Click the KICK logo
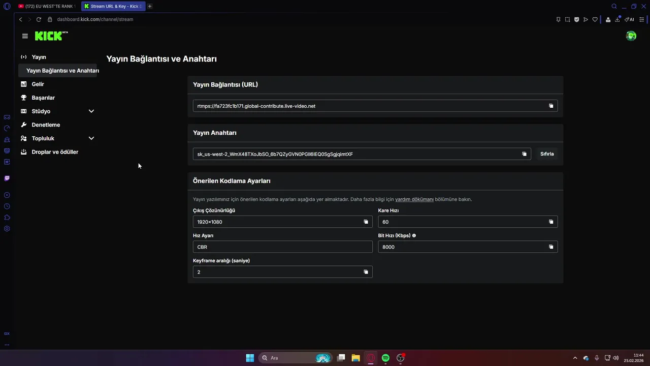The height and width of the screenshot is (366, 650). point(51,36)
